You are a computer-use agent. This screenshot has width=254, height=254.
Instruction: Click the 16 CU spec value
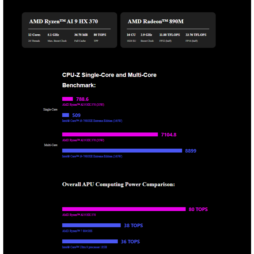pyautogui.click(x=131, y=35)
